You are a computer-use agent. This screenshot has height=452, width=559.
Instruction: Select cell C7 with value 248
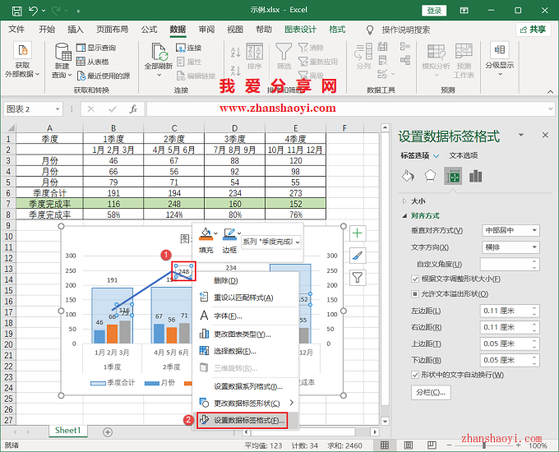point(174,204)
